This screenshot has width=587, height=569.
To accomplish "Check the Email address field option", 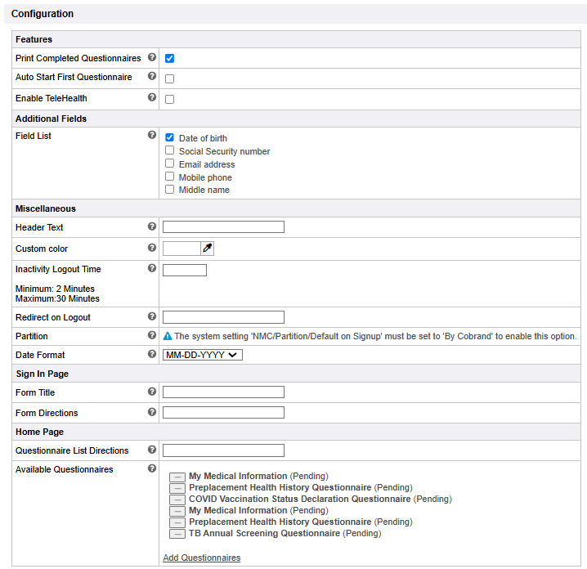I will 170,164.
